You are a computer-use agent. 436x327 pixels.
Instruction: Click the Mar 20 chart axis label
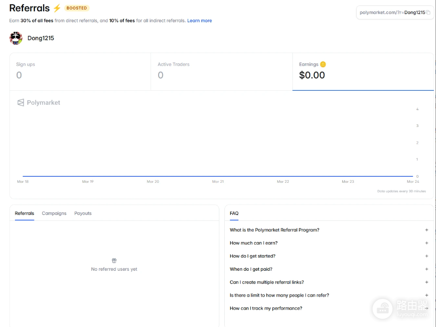click(x=153, y=181)
